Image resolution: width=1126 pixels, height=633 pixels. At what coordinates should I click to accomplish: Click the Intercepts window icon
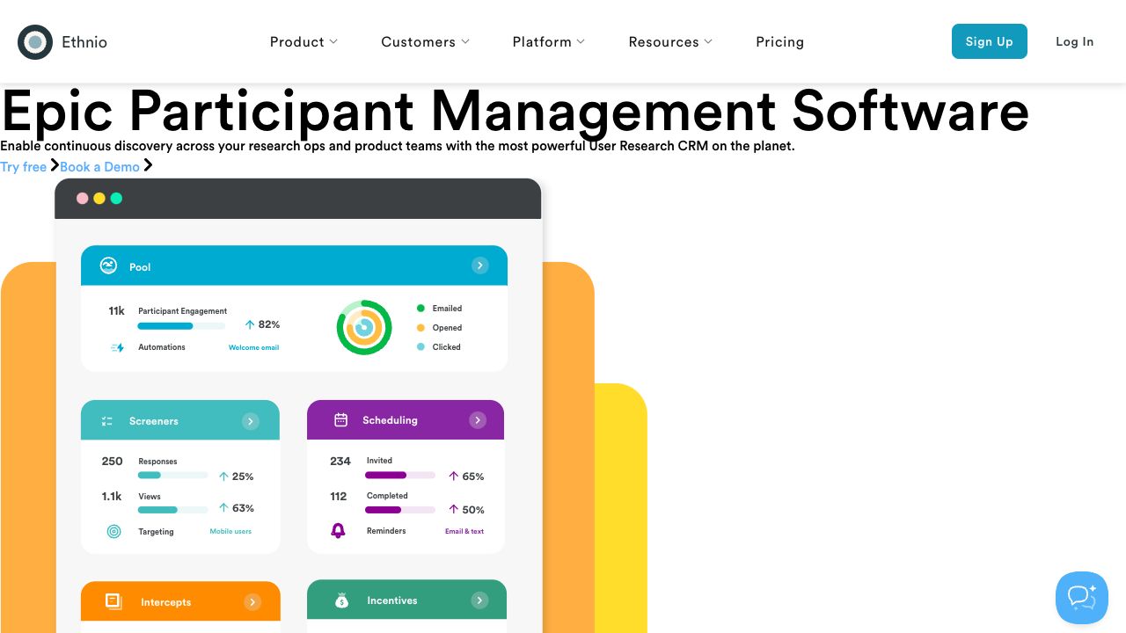(113, 601)
